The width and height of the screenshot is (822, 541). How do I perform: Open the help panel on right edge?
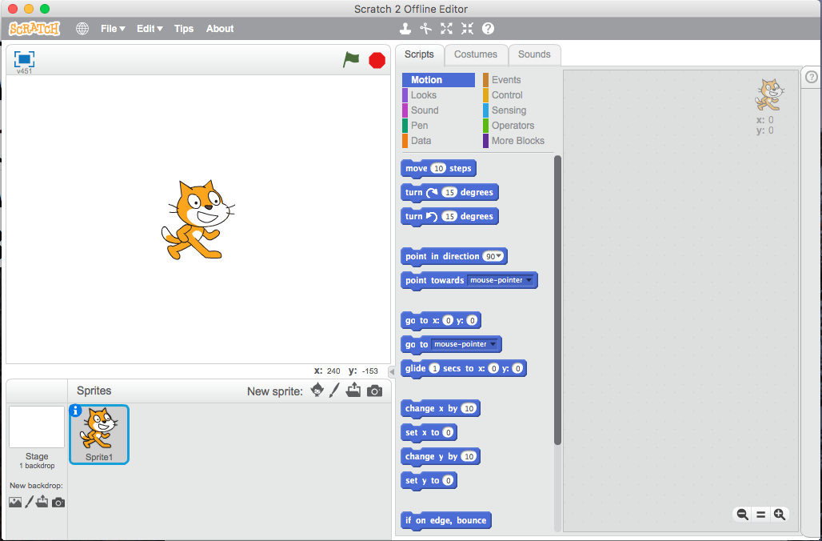pyautogui.click(x=812, y=77)
